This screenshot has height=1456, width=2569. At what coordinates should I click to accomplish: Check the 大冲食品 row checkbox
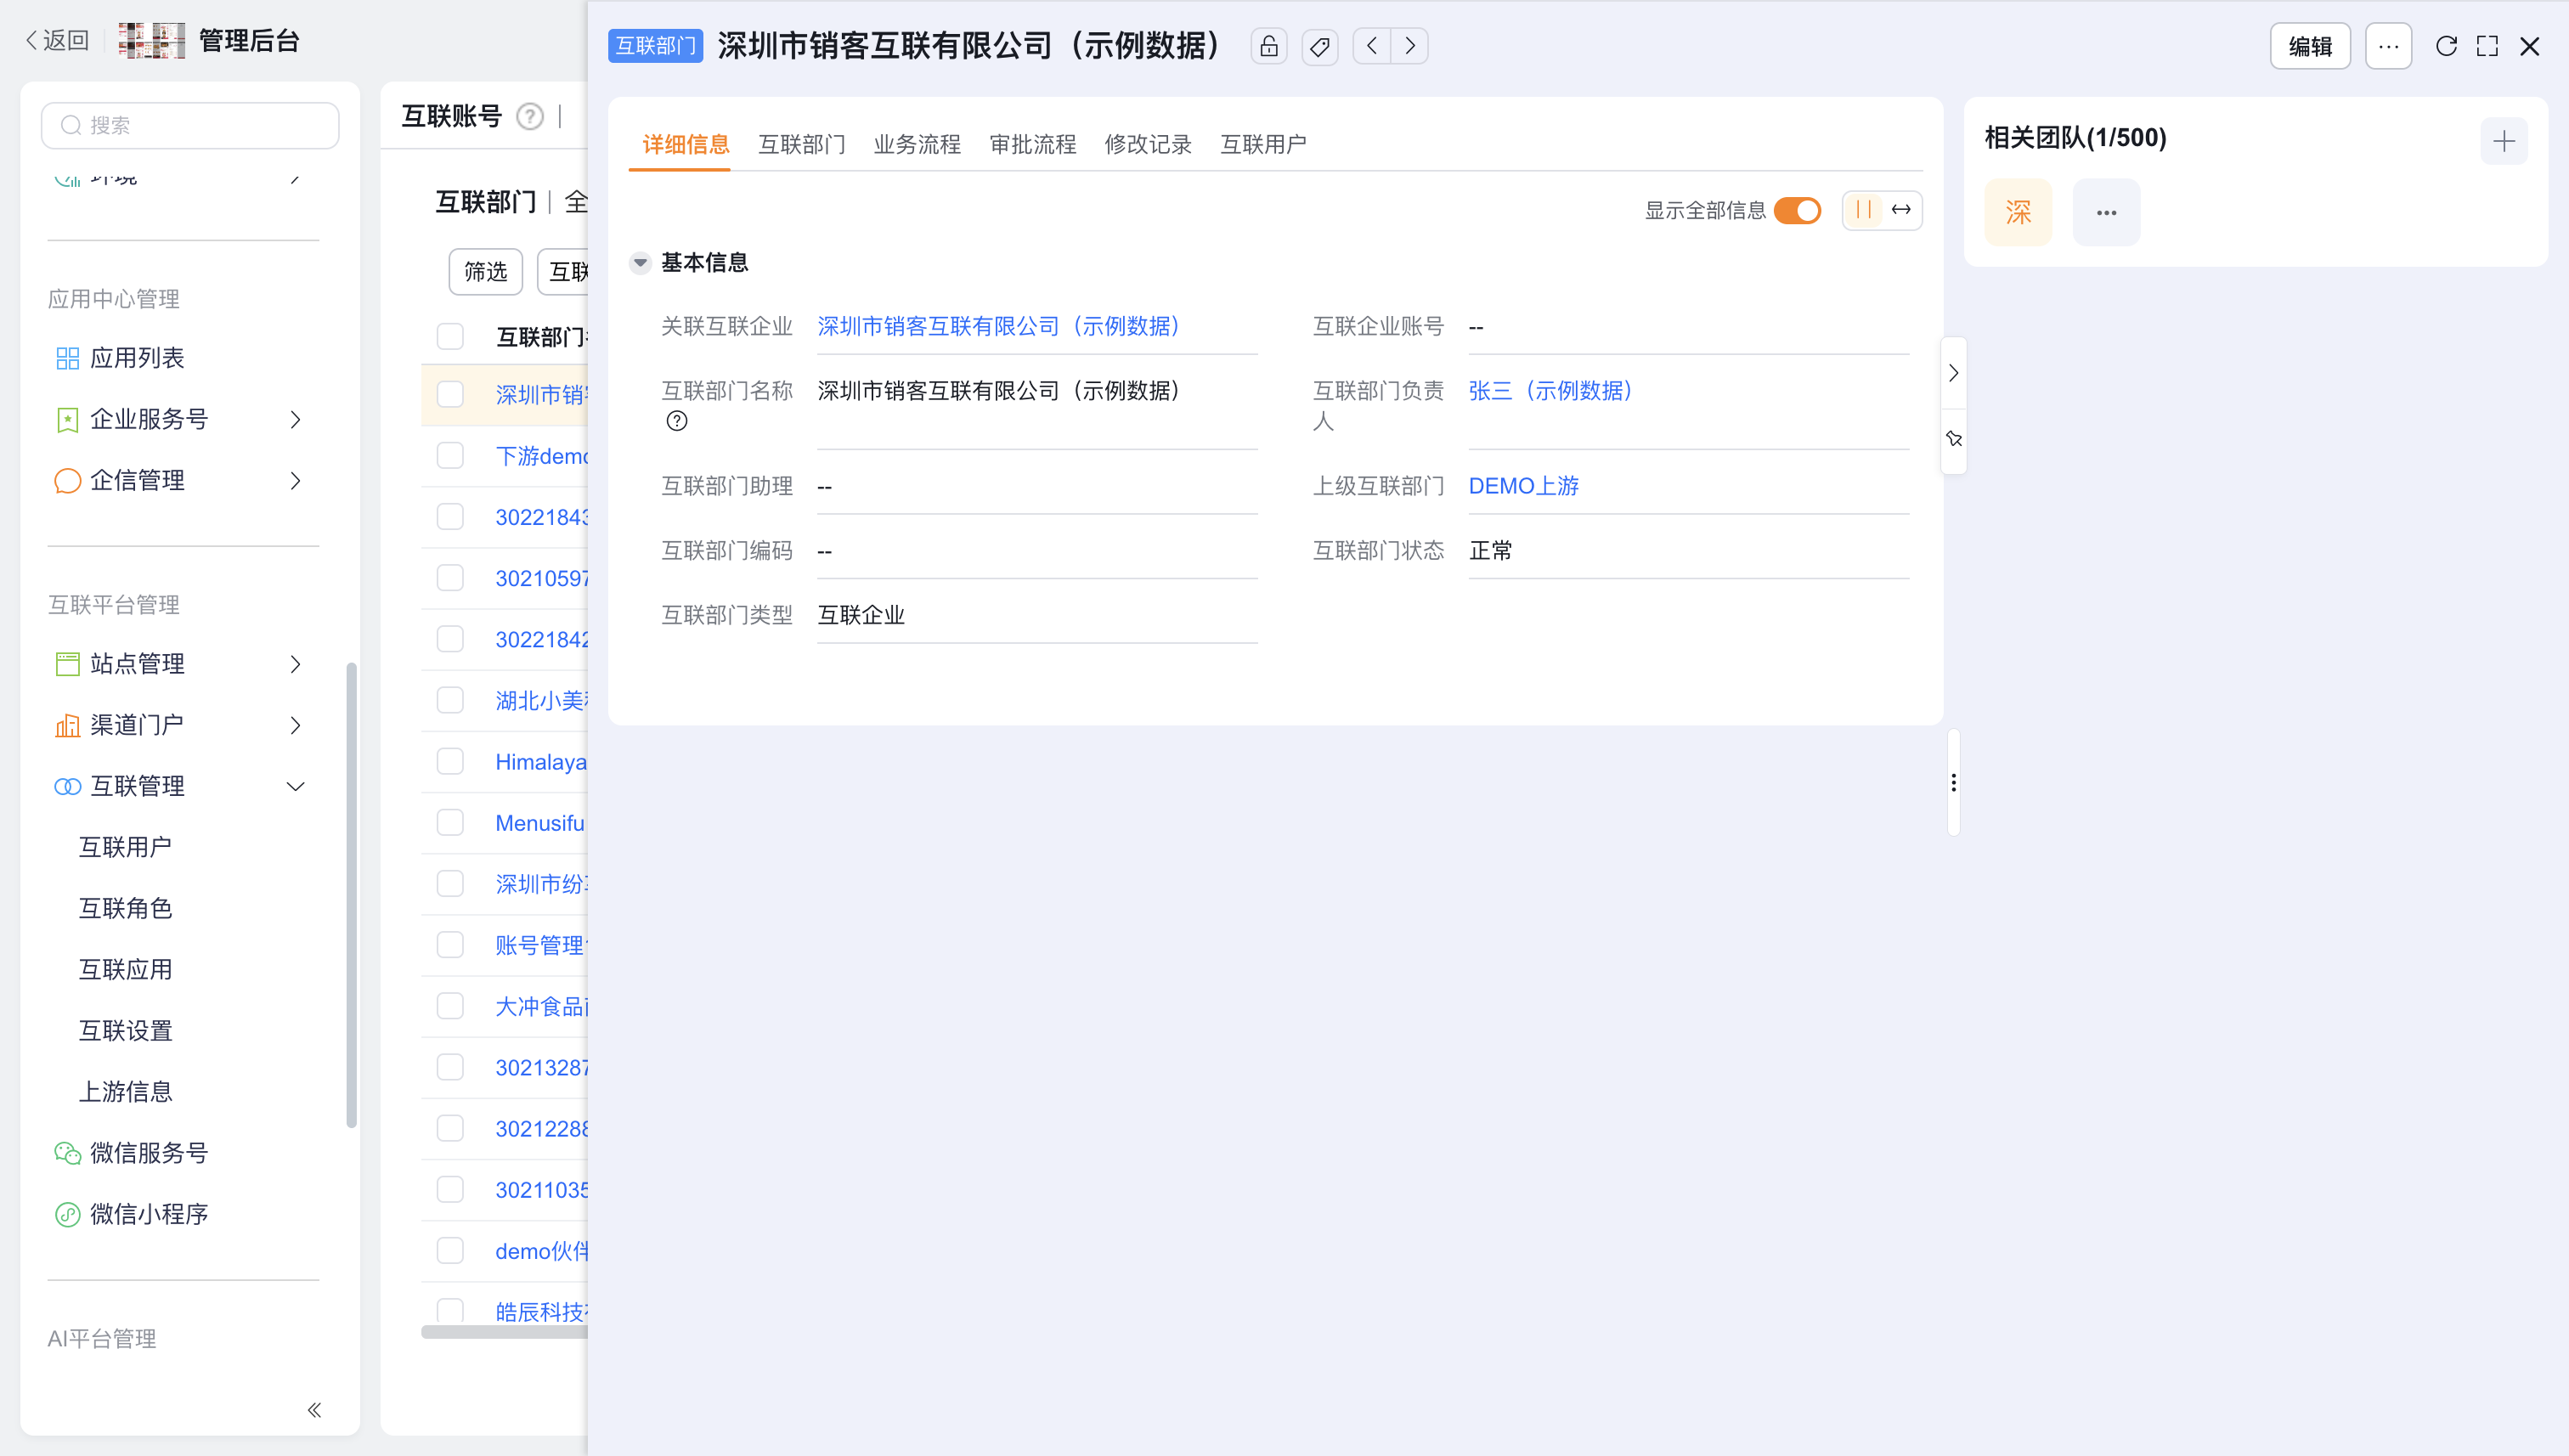tap(450, 1006)
